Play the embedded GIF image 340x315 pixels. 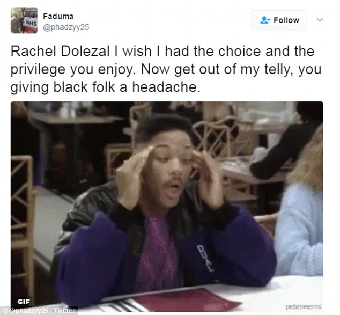point(167,207)
